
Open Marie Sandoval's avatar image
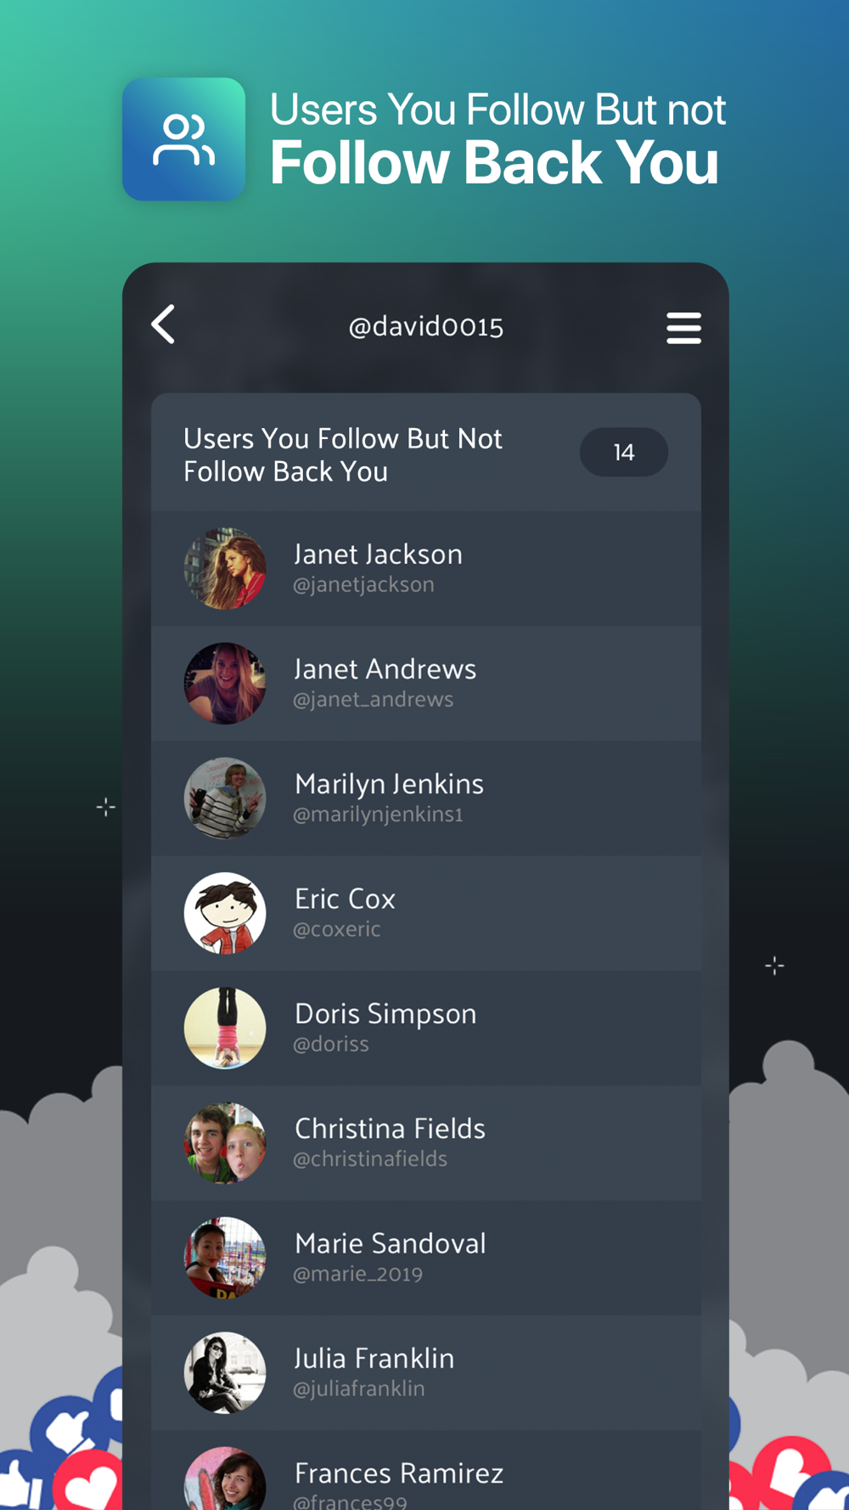[225, 1257]
